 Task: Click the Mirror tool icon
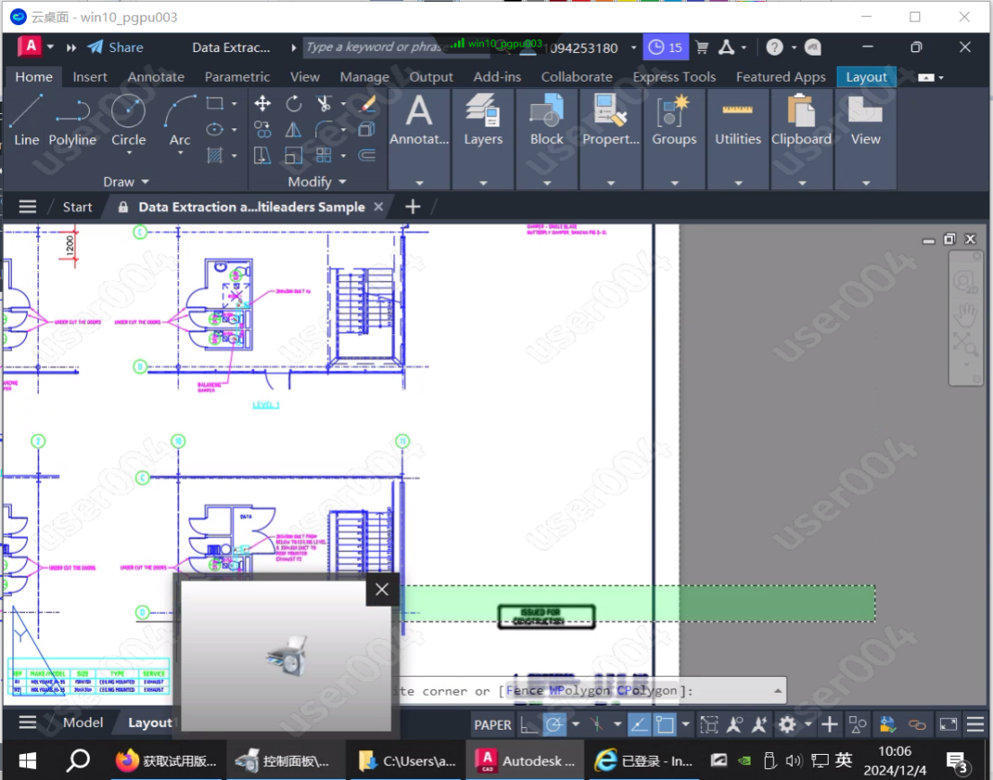point(294,130)
